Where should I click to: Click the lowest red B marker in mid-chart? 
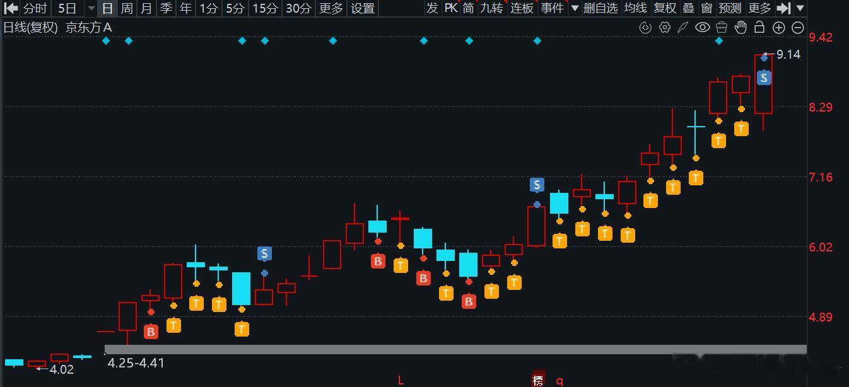[x=469, y=301]
